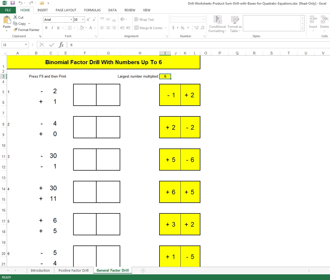Toggle Bold formatting
Image resolution: width=330 pixels, height=280 pixels.
coord(46,28)
